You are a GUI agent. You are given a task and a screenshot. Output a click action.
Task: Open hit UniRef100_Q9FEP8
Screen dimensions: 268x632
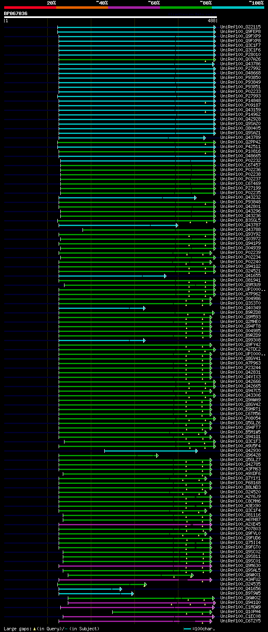point(240,31)
